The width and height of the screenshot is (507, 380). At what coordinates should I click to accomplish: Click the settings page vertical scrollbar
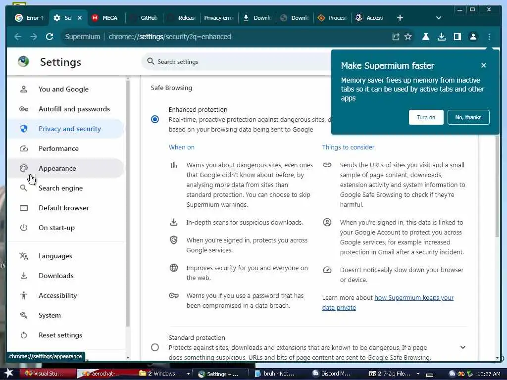(x=497, y=186)
